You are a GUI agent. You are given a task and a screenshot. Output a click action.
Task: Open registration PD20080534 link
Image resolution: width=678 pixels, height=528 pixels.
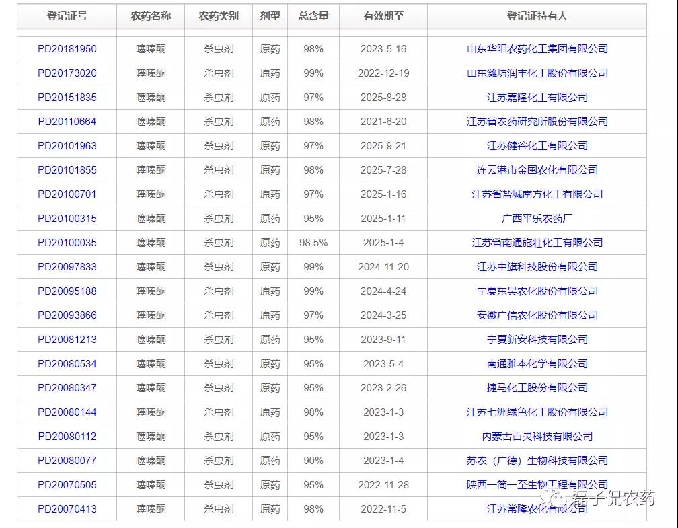click(x=67, y=364)
